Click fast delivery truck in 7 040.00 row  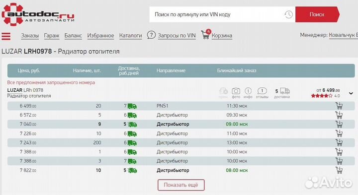[x=132, y=125]
